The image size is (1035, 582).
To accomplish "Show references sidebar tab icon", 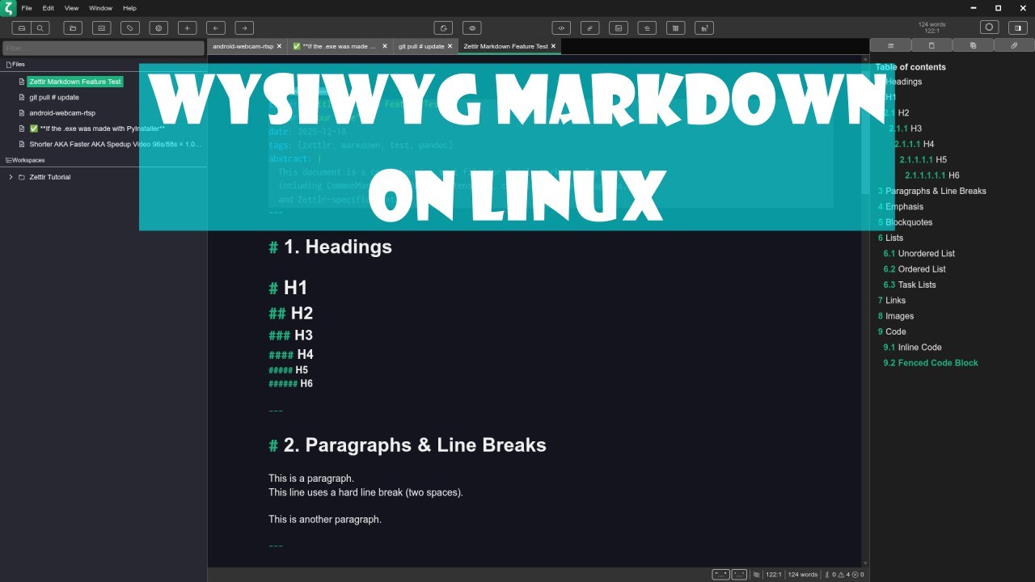I will [931, 45].
